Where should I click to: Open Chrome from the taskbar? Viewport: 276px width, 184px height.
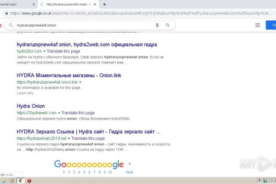pyautogui.click(x=21, y=181)
